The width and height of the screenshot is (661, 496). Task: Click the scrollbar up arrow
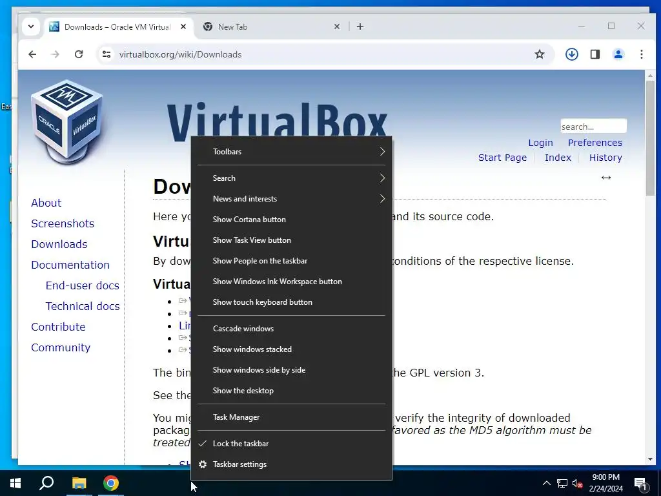[x=650, y=76]
